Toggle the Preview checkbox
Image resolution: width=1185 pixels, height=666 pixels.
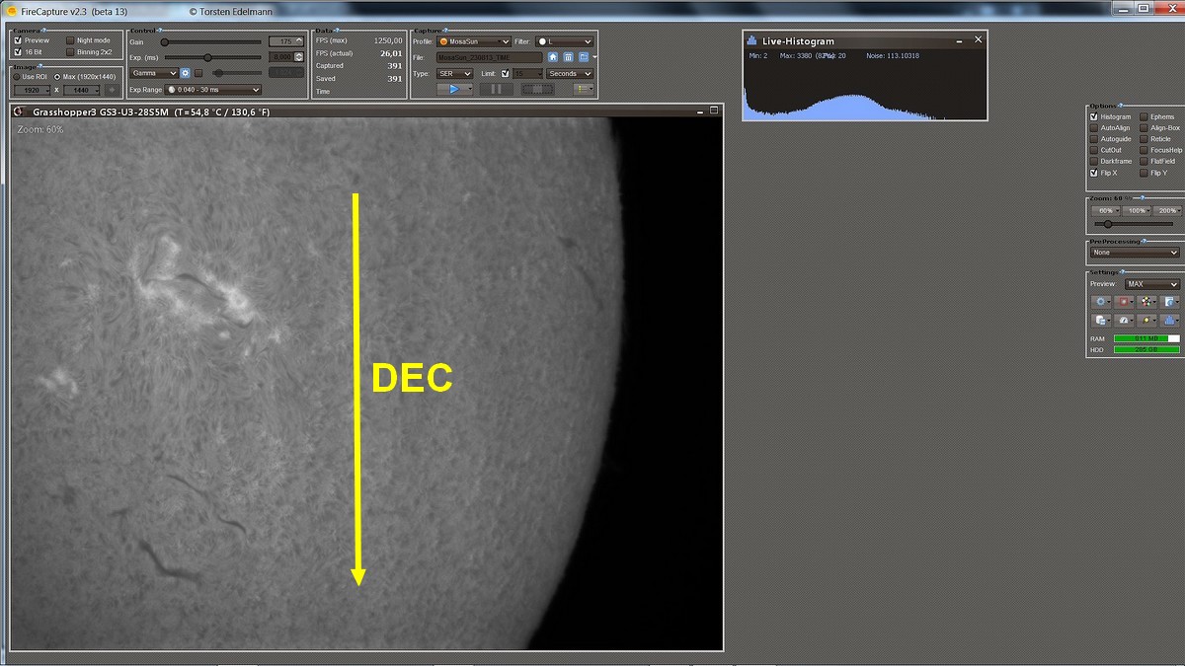point(18,40)
